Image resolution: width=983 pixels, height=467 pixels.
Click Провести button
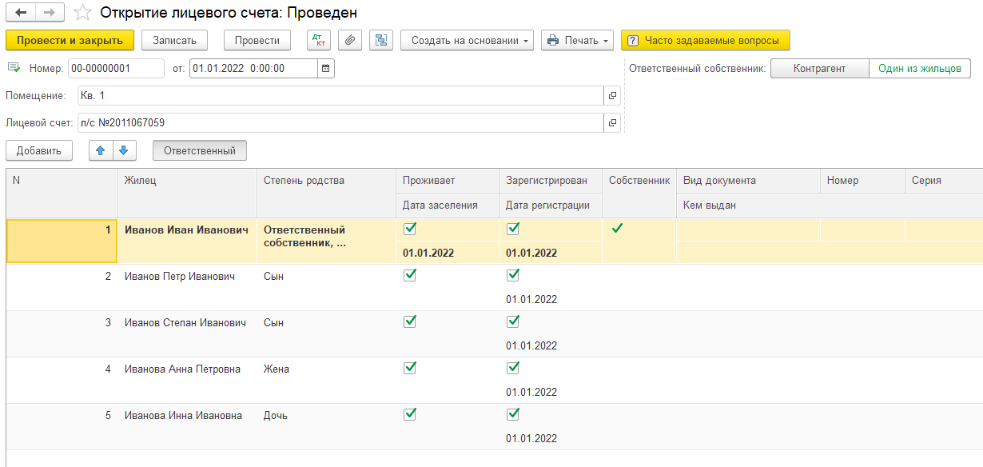point(257,40)
